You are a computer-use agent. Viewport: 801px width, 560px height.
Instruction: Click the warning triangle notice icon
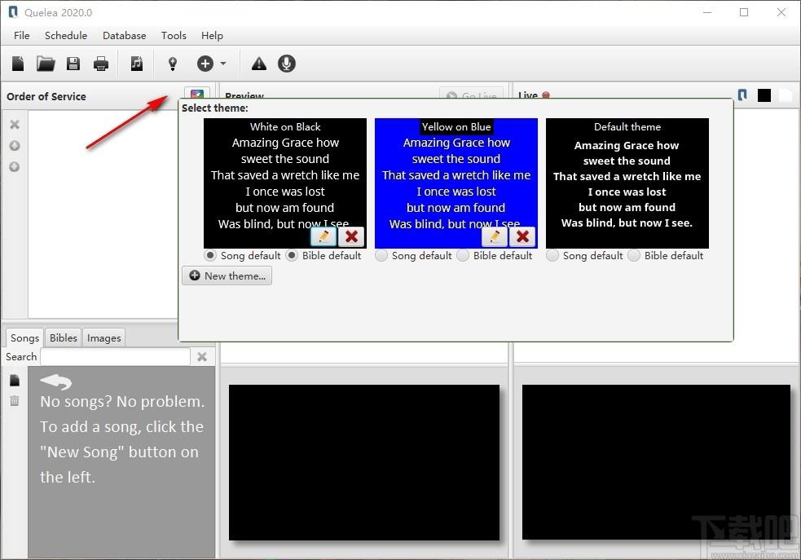259,64
